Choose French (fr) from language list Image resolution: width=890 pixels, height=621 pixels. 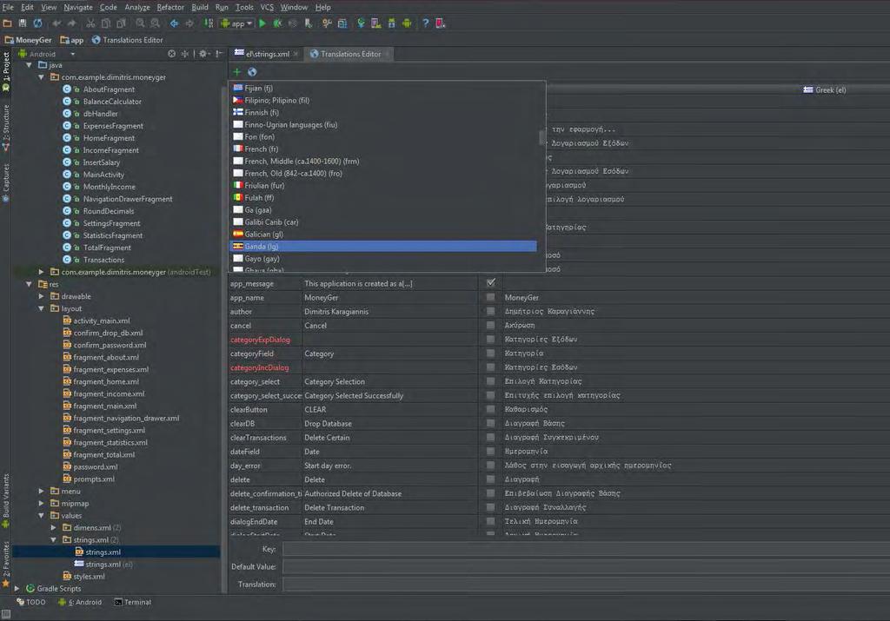(x=383, y=149)
